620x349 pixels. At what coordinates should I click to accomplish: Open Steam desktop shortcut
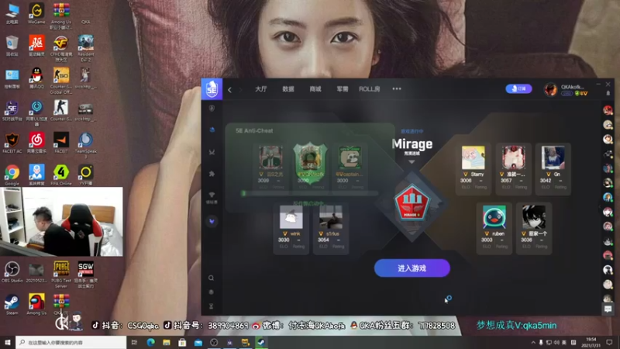click(x=12, y=305)
